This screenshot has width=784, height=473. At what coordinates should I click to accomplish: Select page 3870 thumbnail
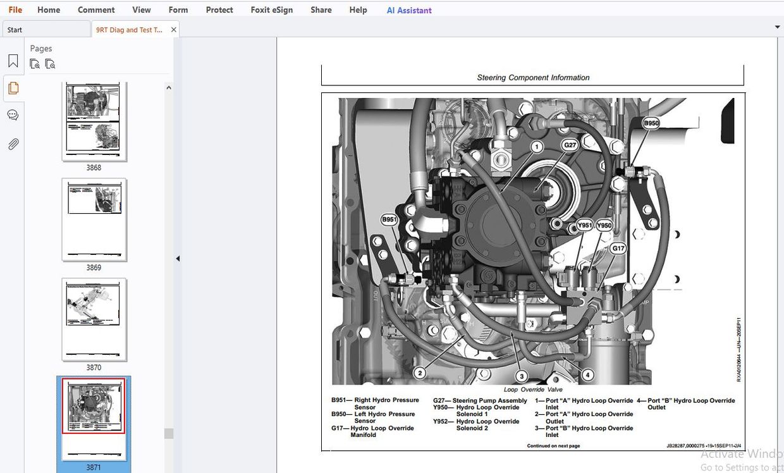click(94, 319)
